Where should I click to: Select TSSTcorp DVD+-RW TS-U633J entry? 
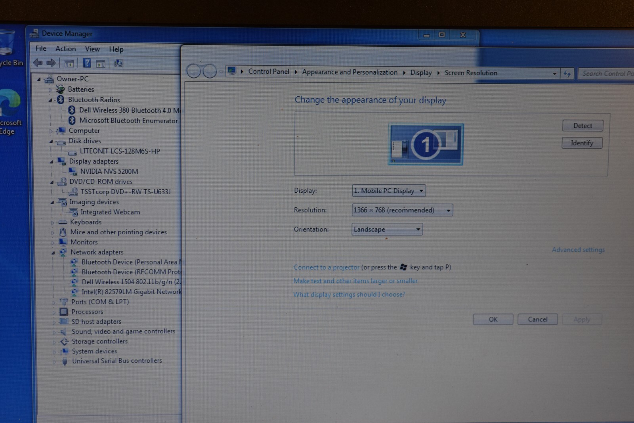click(125, 192)
